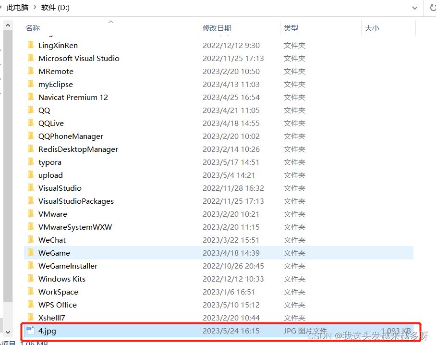
Task: Click the date 2023/3/22 15:51
Action: 231,240
